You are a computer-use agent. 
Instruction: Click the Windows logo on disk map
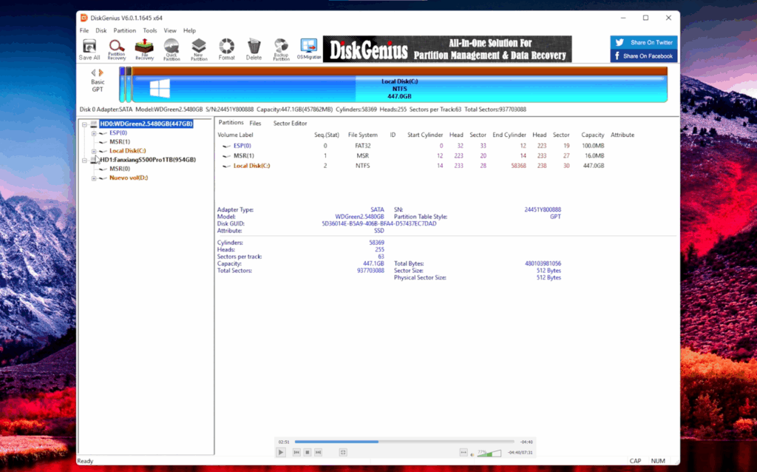click(160, 89)
